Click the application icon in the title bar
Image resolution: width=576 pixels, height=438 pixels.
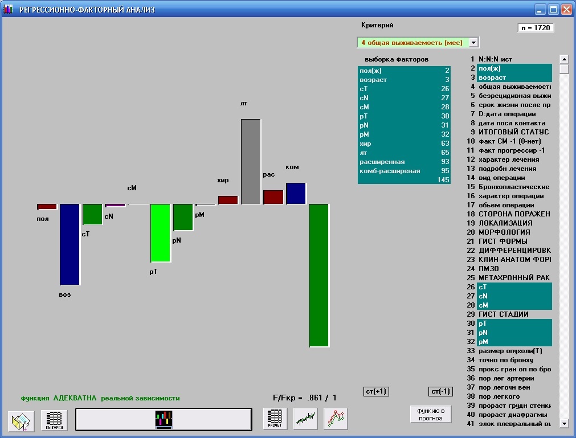click(x=9, y=10)
